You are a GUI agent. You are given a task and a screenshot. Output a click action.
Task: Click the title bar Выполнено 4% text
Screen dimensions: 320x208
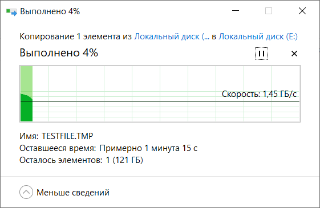point(50,11)
